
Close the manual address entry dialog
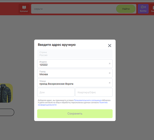(110, 45)
